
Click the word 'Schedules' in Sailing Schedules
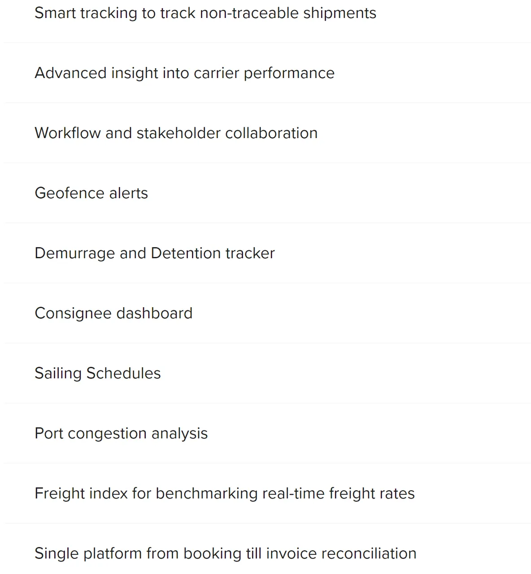point(123,374)
